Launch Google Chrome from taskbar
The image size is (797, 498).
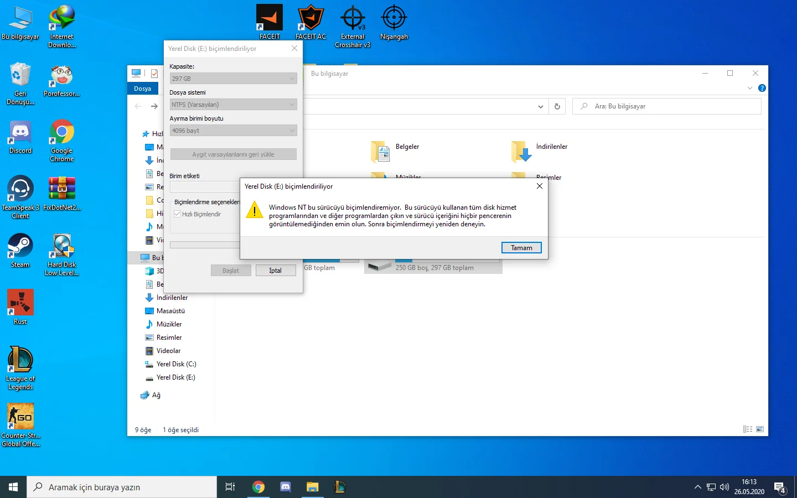point(258,487)
